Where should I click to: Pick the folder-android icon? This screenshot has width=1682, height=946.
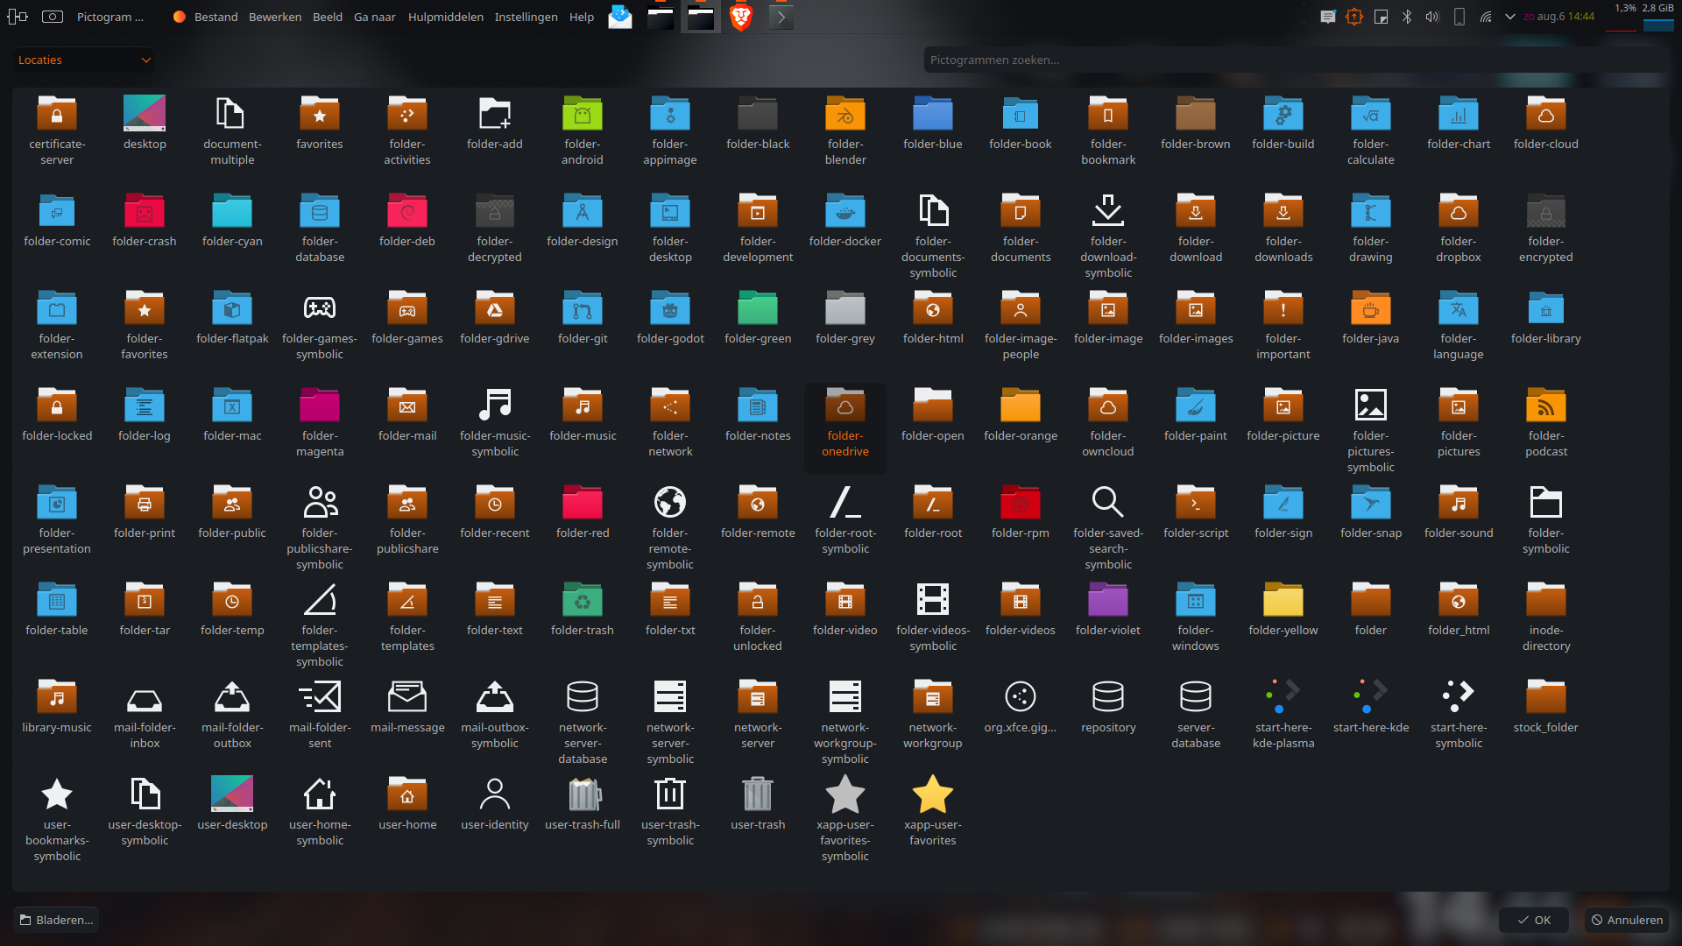582,115
